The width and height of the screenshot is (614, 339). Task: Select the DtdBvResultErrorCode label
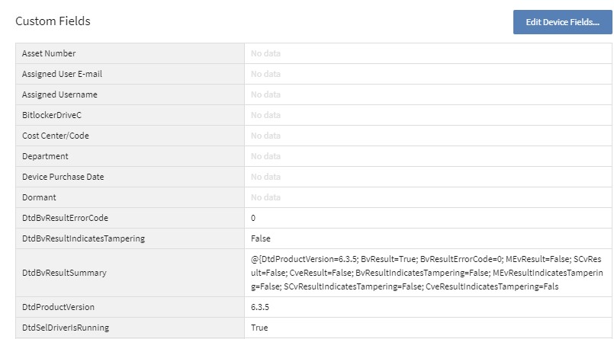click(65, 218)
